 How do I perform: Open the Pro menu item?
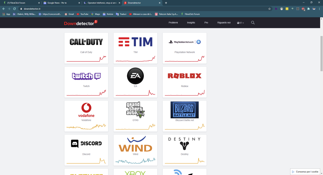point(206,23)
